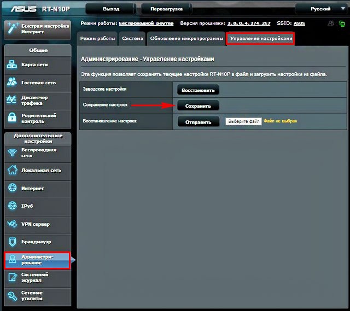This screenshot has height=311, width=350.
Task: Open the Network Map icon (Карта сети)
Action: pos(11,64)
